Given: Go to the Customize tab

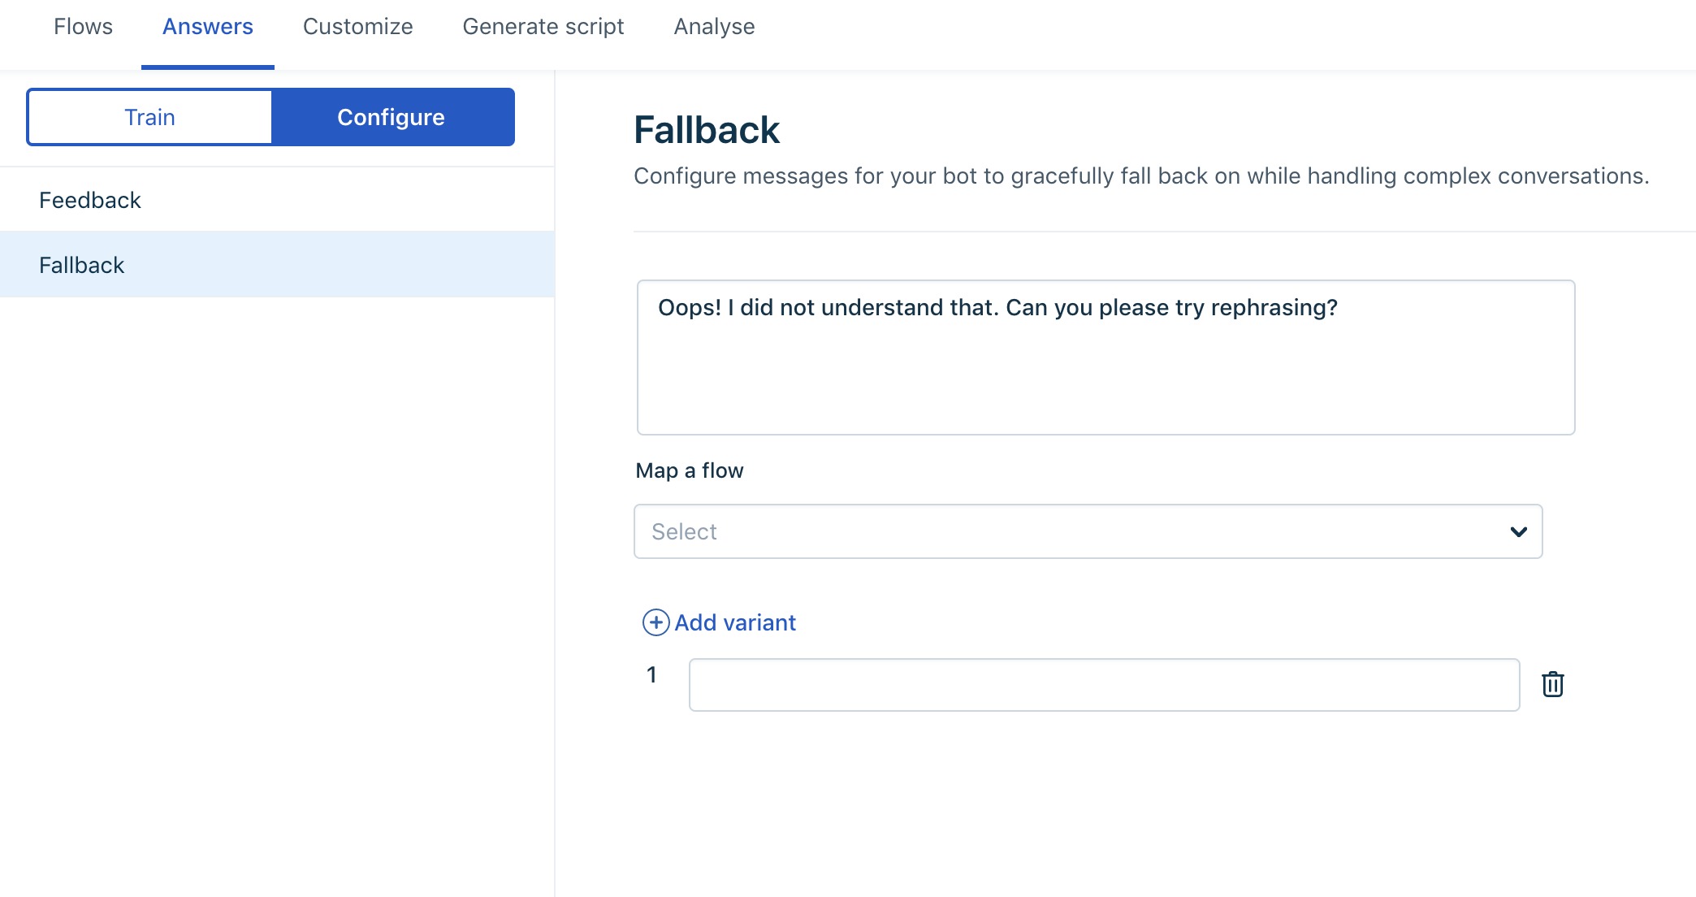Looking at the screenshot, I should point(357,27).
